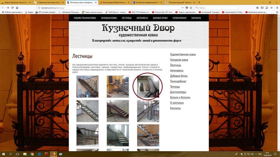
Task: Open wooden-step staircase thumbnail with orange wall
Action: tap(148, 135)
